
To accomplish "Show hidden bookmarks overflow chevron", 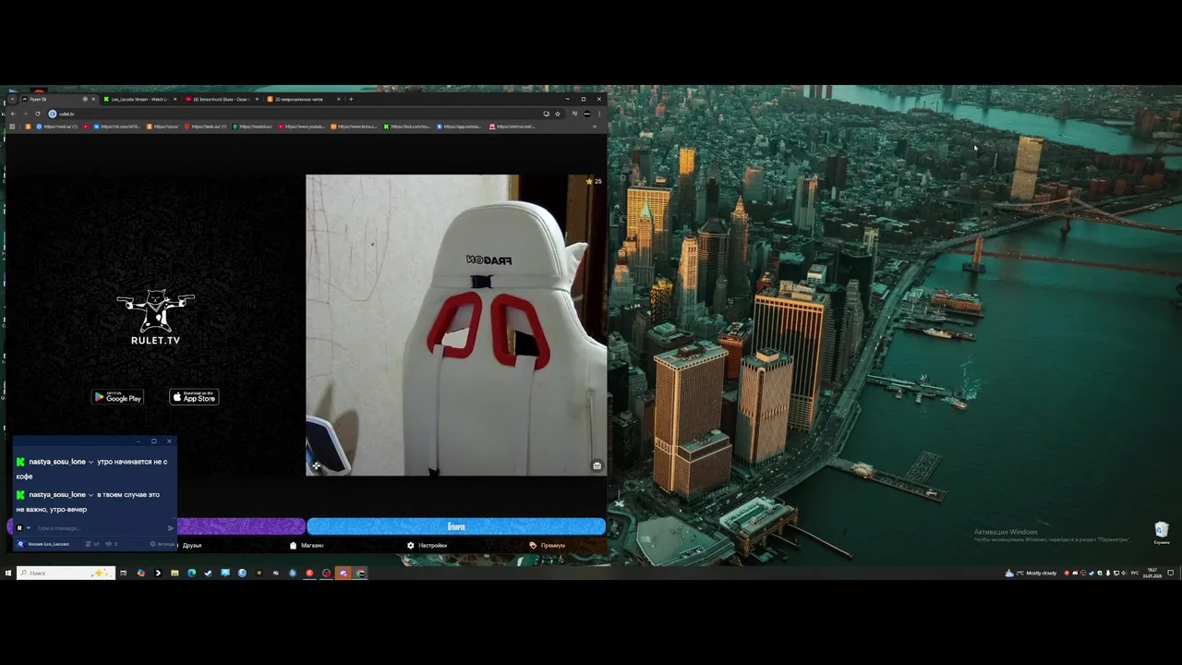I will [595, 127].
